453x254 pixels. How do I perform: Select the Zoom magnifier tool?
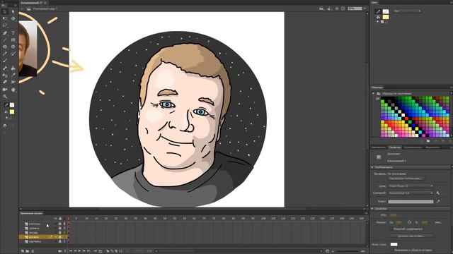coord(5,97)
